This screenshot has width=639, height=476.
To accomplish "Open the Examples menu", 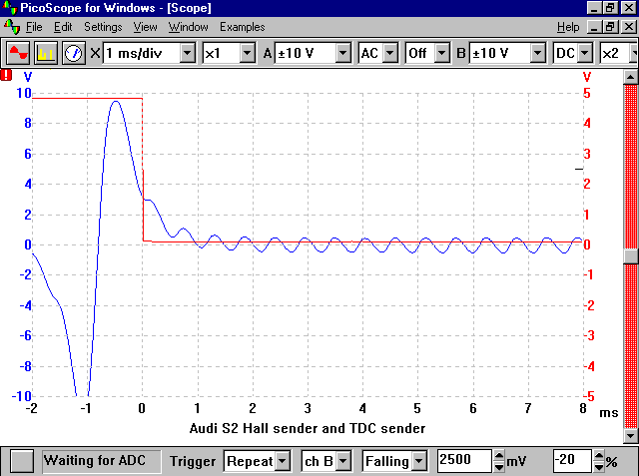I will click(x=243, y=27).
